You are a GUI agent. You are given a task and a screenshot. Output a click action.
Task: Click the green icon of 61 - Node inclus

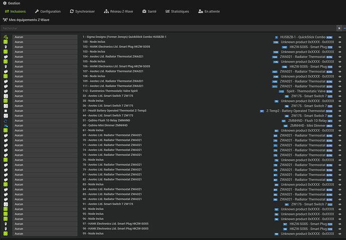6,130
